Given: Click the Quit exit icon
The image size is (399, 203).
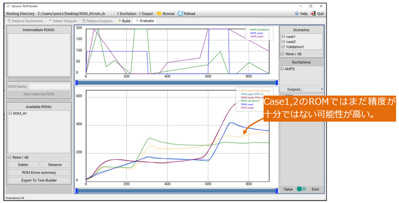Looking at the screenshot, I should 313,13.
